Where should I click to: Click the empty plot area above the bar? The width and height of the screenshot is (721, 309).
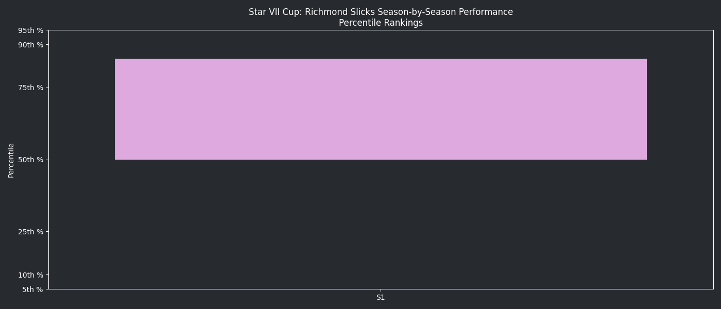[381, 44]
